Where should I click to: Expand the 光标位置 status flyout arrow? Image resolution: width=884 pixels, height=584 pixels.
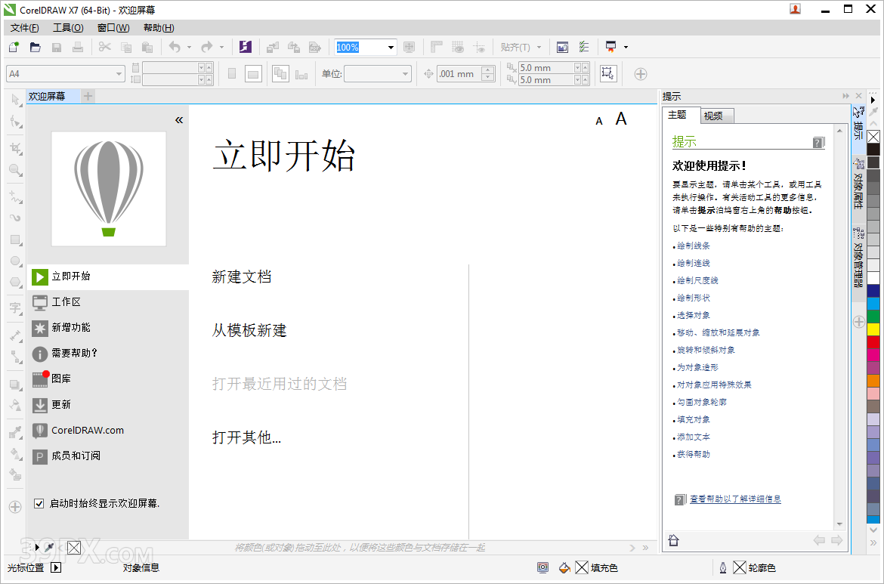pos(56,567)
